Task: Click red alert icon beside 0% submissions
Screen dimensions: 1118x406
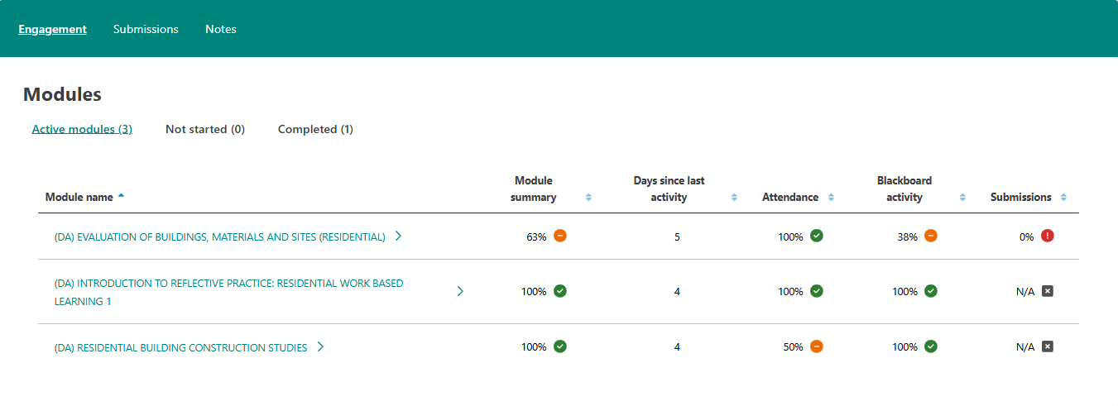Action: coord(1048,236)
